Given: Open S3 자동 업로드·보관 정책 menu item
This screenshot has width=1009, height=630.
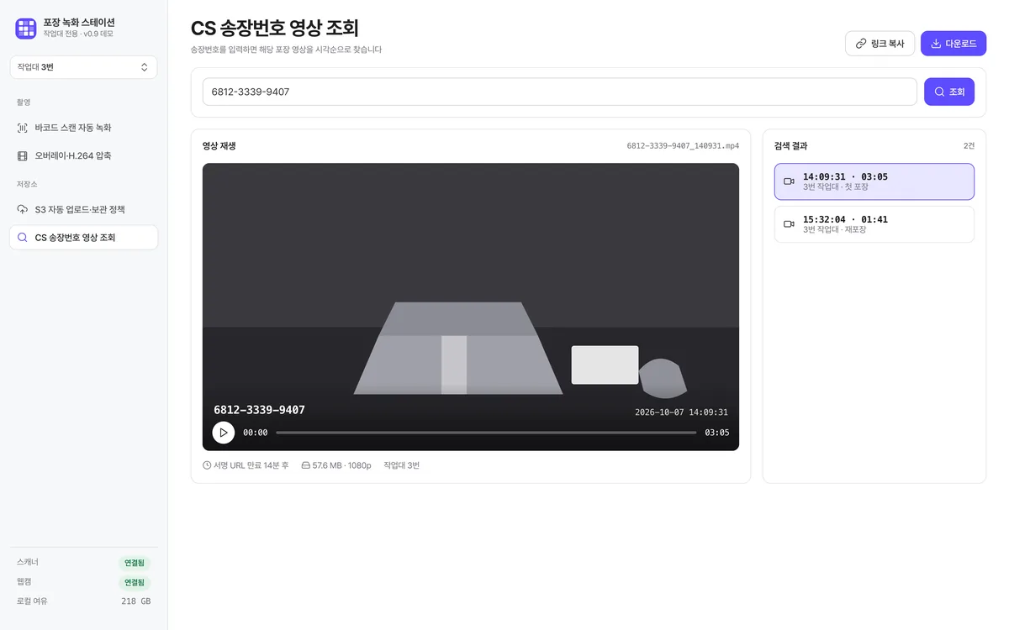Looking at the screenshot, I should 83,209.
